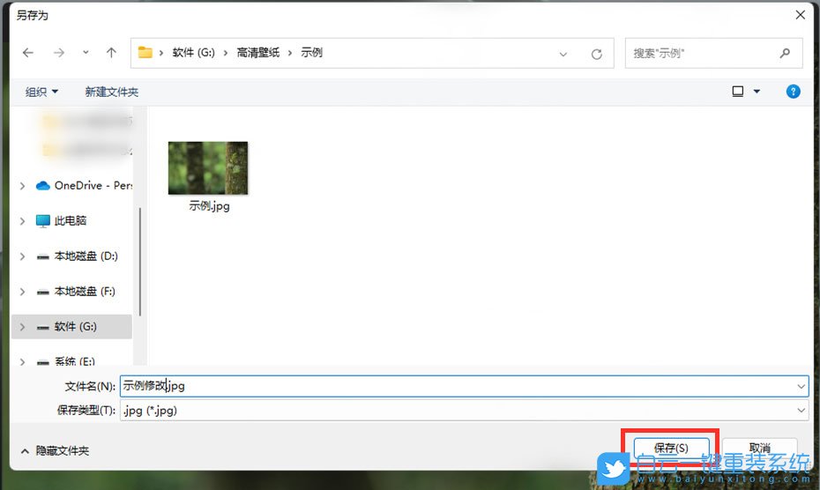Open the 保存类型 combo box
This screenshot has width=820, height=490.
465,411
